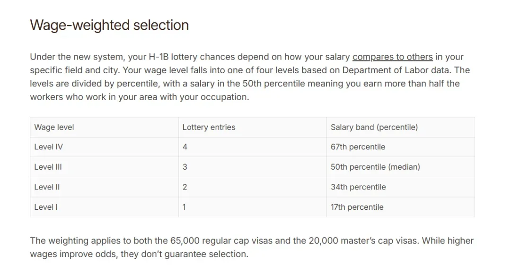Select the "Salary band (percentile)" header cell
The width and height of the screenshot is (511, 266).
pos(374,127)
